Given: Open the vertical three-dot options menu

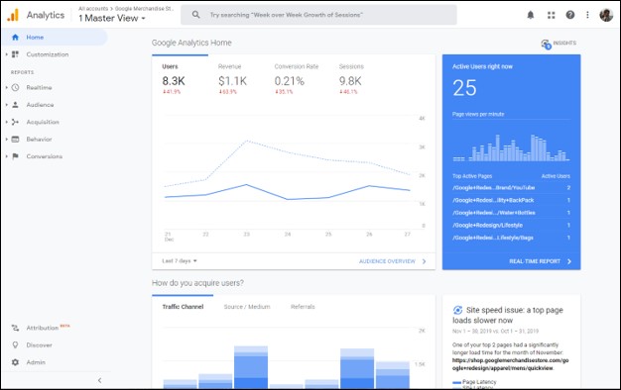Looking at the screenshot, I should (587, 15).
